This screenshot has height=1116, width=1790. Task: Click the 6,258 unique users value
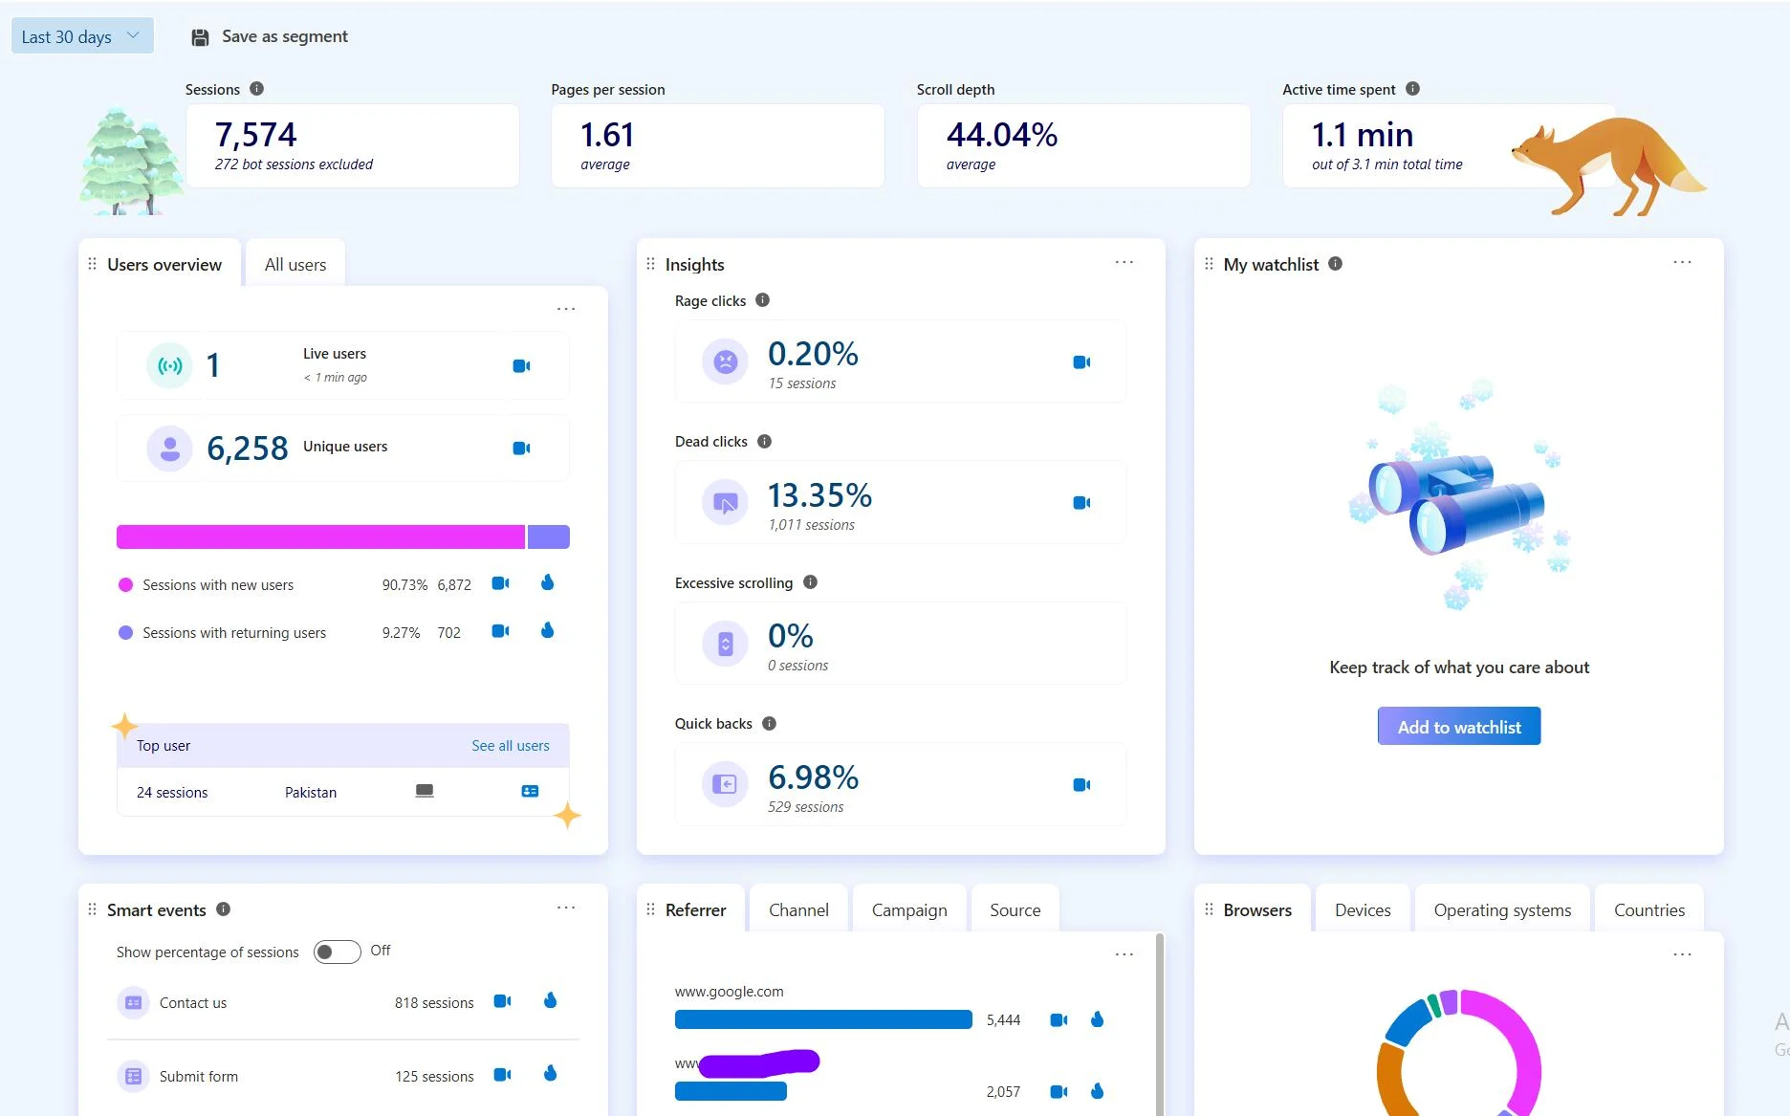(248, 449)
